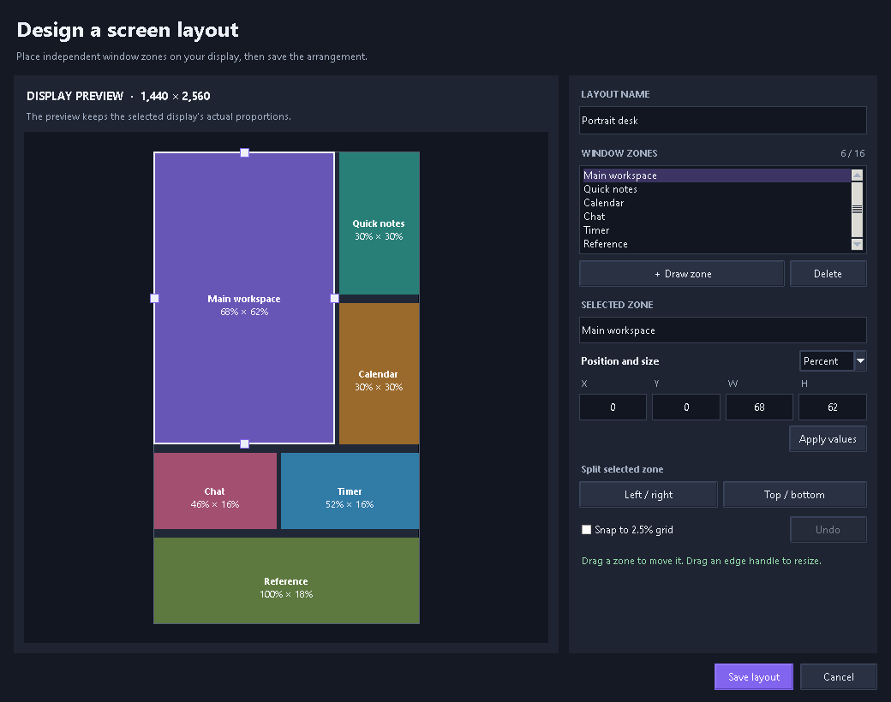Focus the Selected zone name field
The image size is (891, 702).
pyautogui.click(x=723, y=330)
